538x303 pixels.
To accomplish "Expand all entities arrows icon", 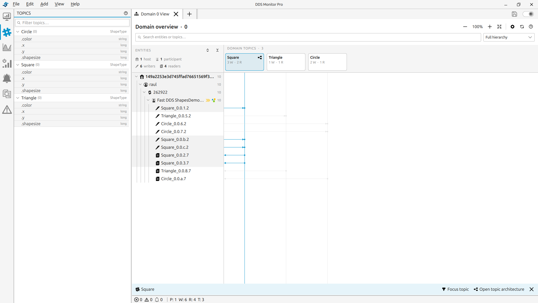I will point(208,50).
